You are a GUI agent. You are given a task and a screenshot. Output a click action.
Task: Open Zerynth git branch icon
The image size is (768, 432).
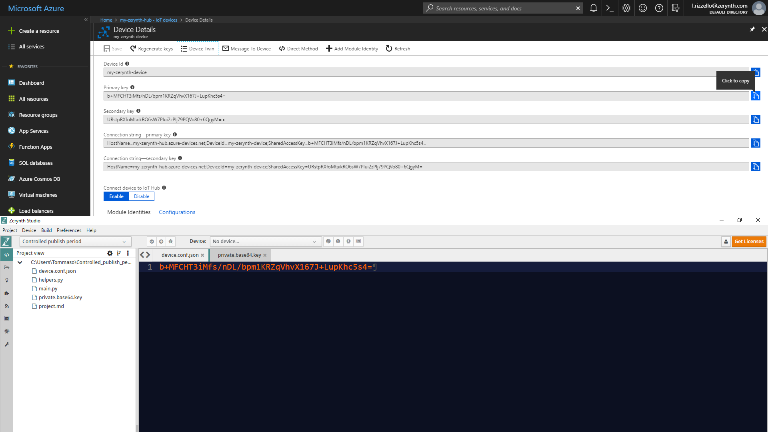[x=119, y=253]
